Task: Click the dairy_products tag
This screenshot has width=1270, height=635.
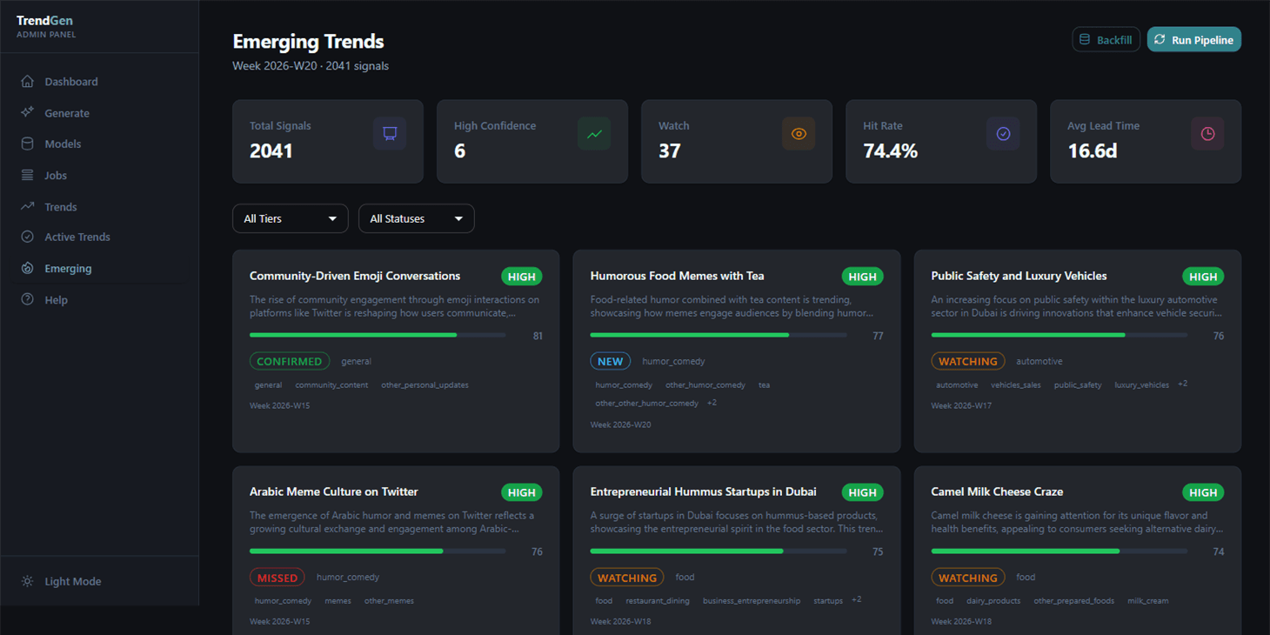Action: (993, 600)
